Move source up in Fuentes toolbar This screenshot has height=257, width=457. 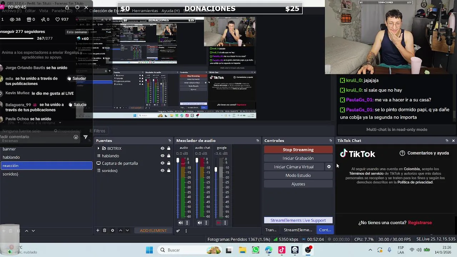coord(121,231)
